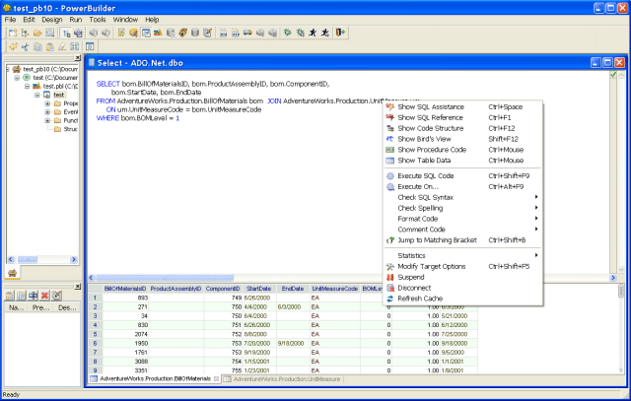Collapse the highlighted test object node
This screenshot has height=401, width=631.
click(37, 95)
